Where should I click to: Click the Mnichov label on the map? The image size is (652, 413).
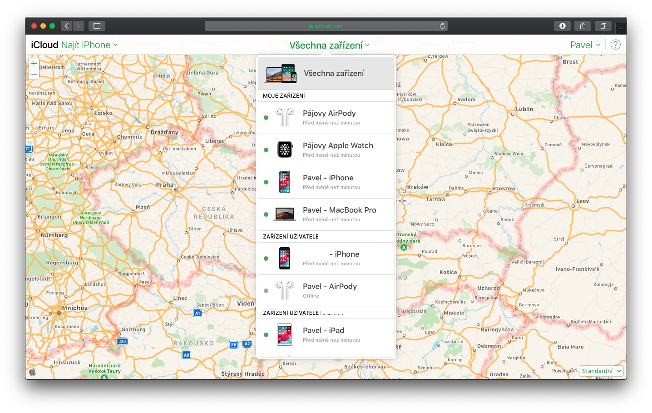pyautogui.click(x=74, y=308)
